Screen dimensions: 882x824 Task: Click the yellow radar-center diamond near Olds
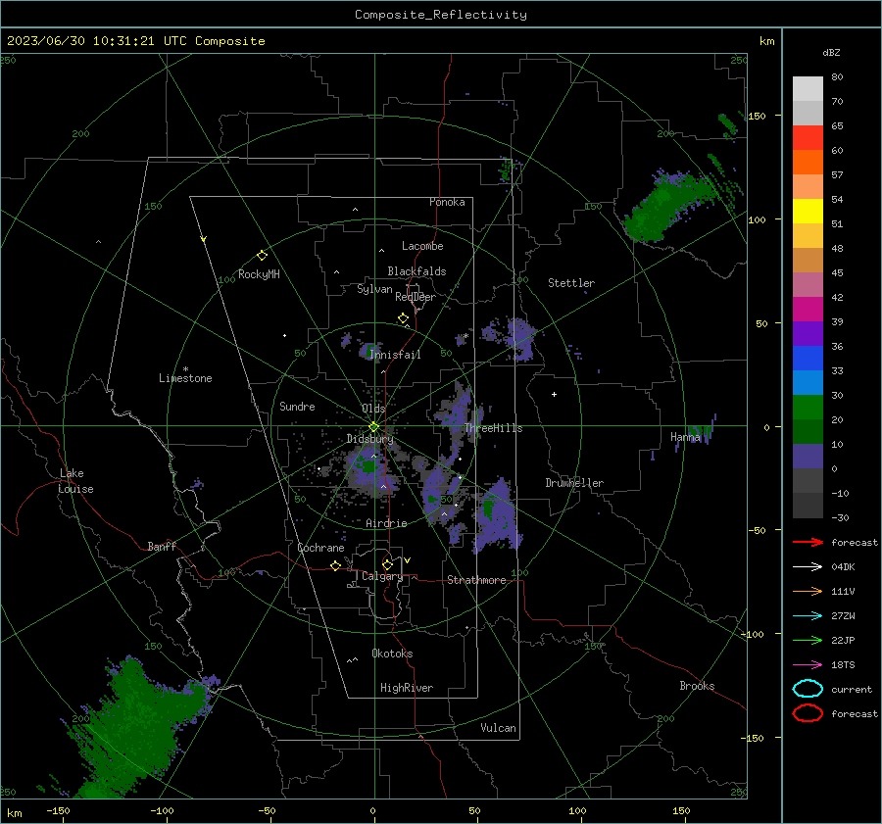373,427
